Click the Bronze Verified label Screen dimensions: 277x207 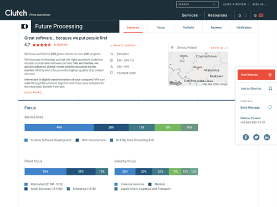tap(124, 45)
